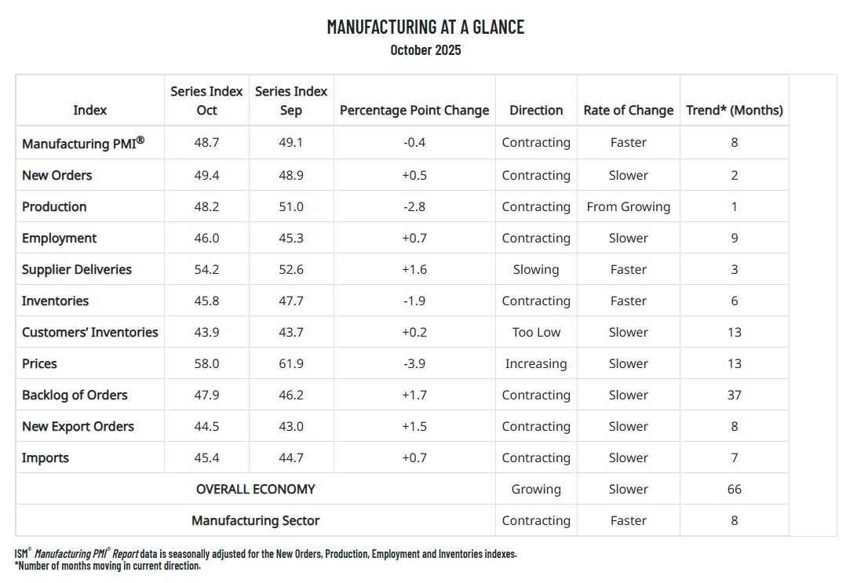Select the "Series Index Oct" column header
This screenshot has width=868, height=583.
[206, 101]
